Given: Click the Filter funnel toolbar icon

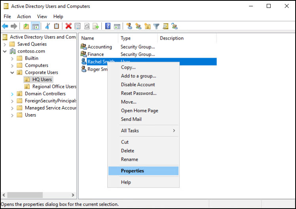Looking at the screenshot, I should click(x=156, y=26).
